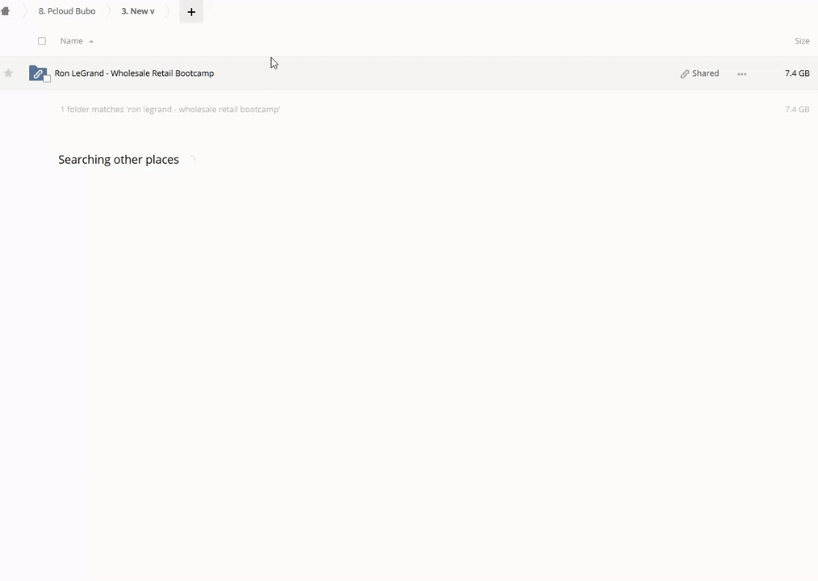Click the '1 folder matches' summary text
818x581 pixels.
[170, 110]
